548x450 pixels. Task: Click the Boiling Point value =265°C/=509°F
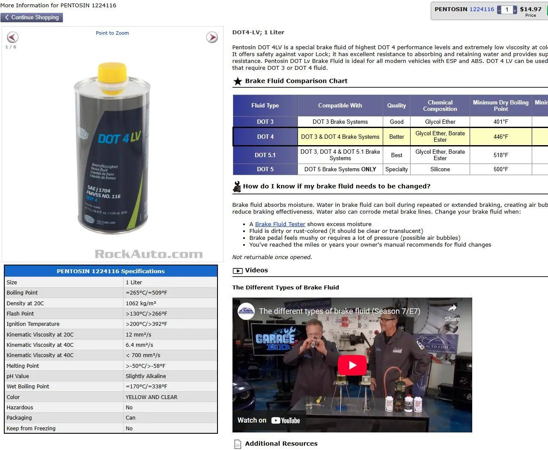146,293
